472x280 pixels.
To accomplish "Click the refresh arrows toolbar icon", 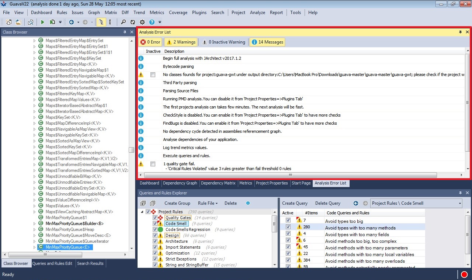I will [x=133, y=22].
